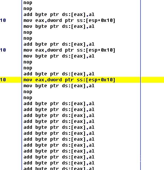Select the 'nop' directly above the highlighted row's add instruction
The width and height of the screenshot is (164, 170).
pyautogui.click(x=28, y=68)
